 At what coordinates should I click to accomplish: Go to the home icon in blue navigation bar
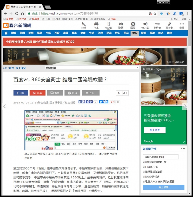tap(6, 33)
